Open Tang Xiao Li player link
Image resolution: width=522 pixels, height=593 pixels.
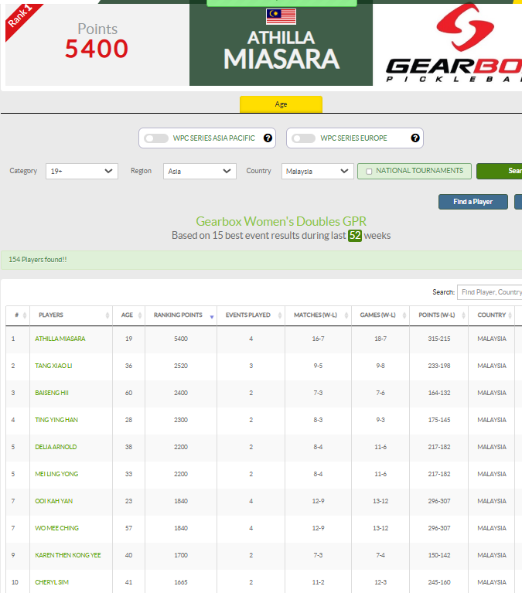[53, 366]
